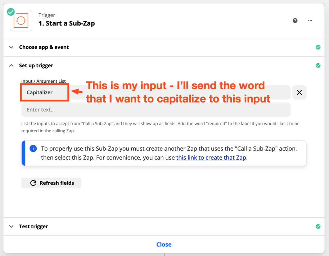Click the Refresh fields button

pos(51,183)
